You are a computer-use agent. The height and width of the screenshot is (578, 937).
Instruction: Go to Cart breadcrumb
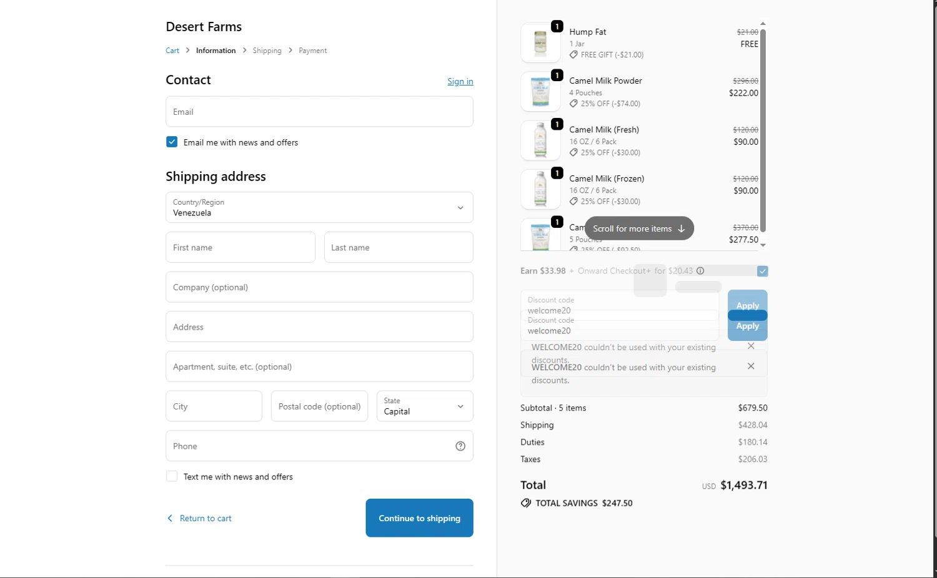(x=172, y=51)
